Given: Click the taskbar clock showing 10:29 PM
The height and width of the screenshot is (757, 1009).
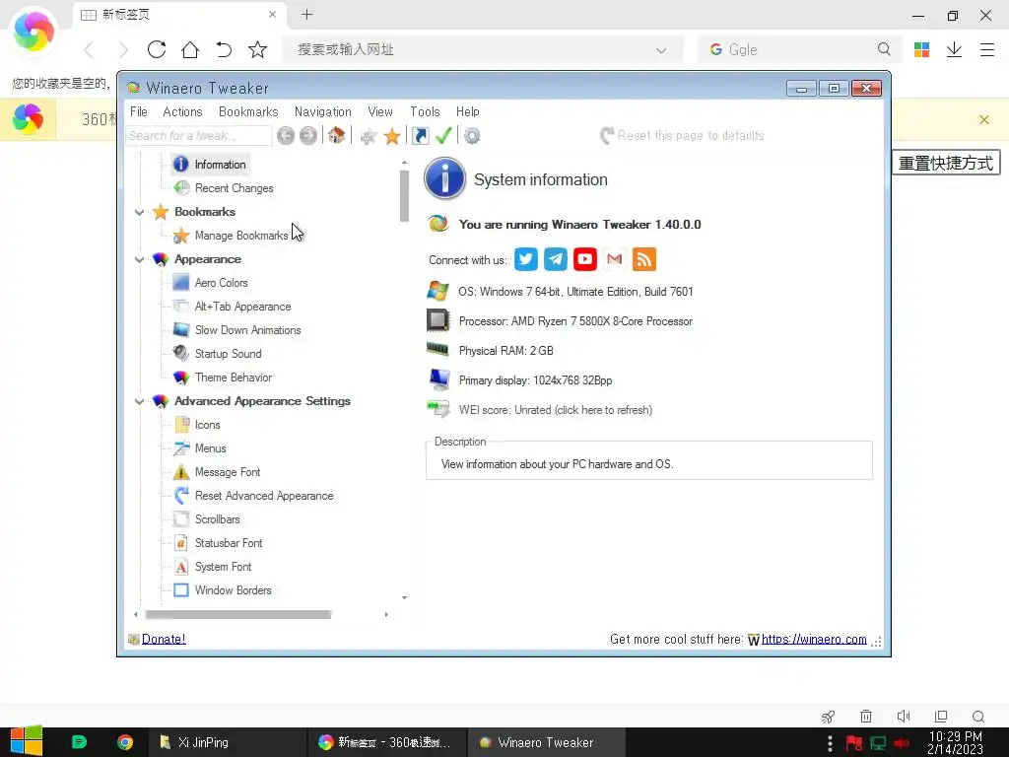Looking at the screenshot, I should point(955,742).
